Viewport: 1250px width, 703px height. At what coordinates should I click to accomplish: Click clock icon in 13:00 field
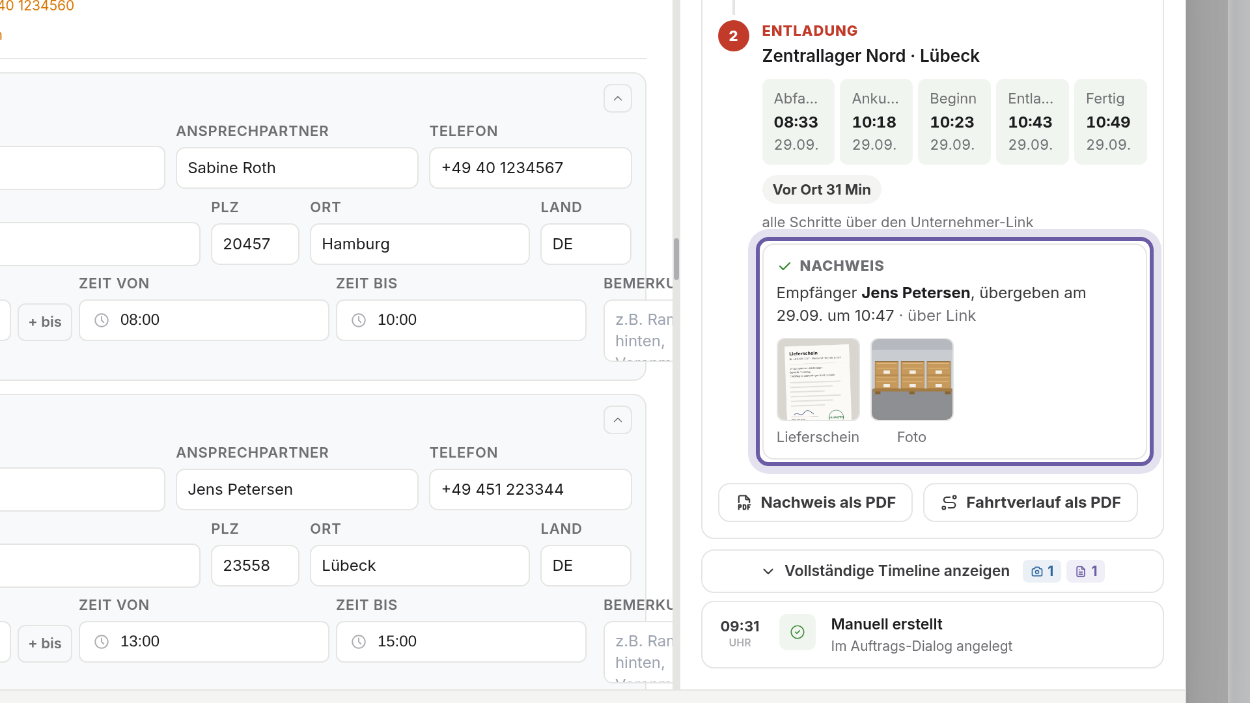pos(102,642)
